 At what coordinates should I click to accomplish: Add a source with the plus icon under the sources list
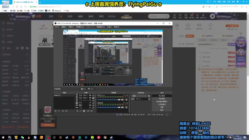tap(77, 111)
